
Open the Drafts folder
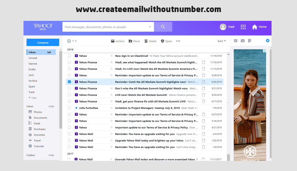tap(32, 69)
